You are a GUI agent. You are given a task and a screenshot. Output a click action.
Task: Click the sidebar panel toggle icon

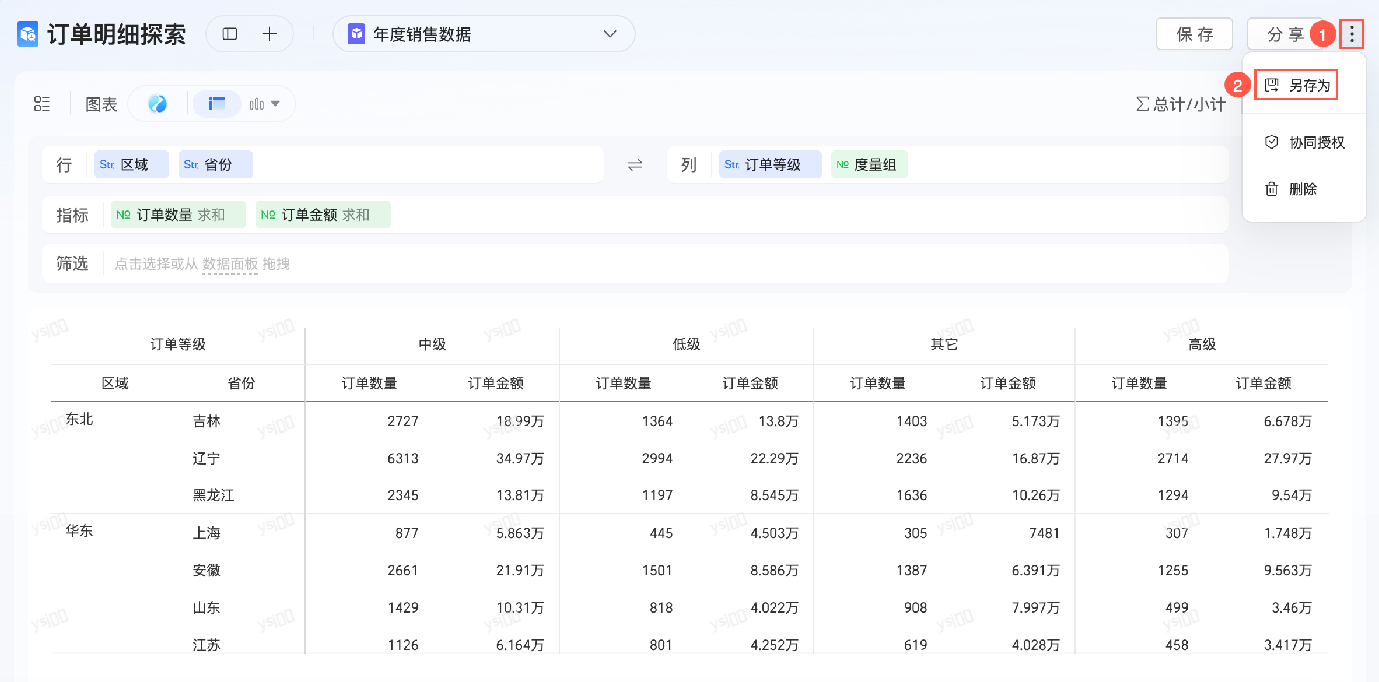coord(230,34)
